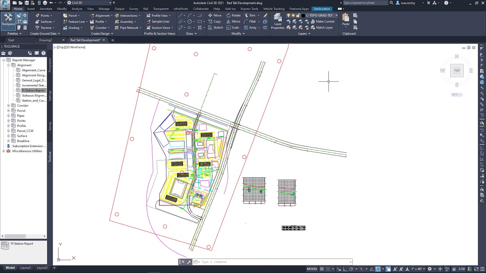486x273 pixels.
Task: Switch to the Annotate ribbon tab
Action: click(46, 9)
